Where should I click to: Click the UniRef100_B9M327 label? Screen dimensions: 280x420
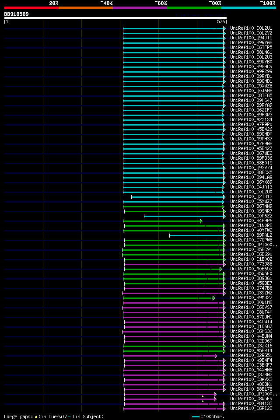(251, 298)
